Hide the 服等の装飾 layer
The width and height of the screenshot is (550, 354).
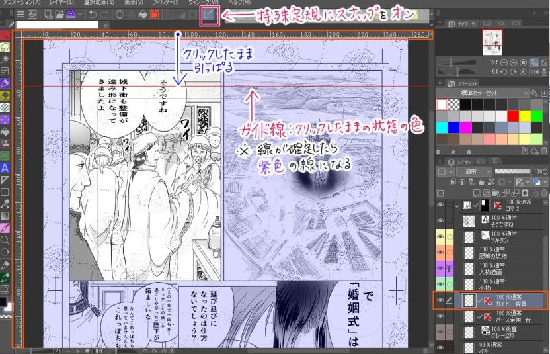[x=440, y=253]
